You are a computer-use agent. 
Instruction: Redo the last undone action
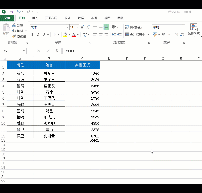pos(29,11)
